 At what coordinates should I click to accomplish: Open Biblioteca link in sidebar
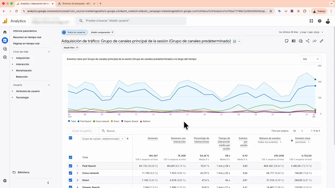point(24,172)
